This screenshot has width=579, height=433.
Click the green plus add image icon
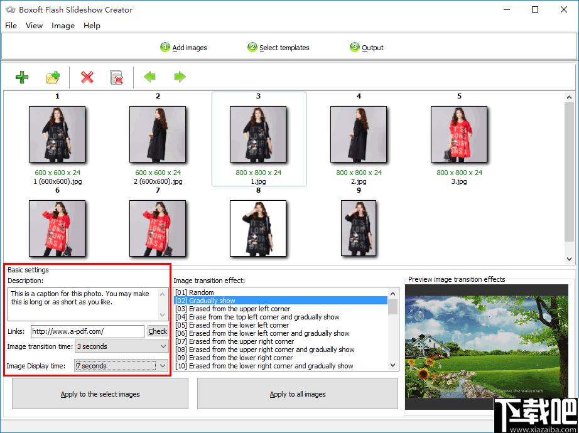[22, 77]
